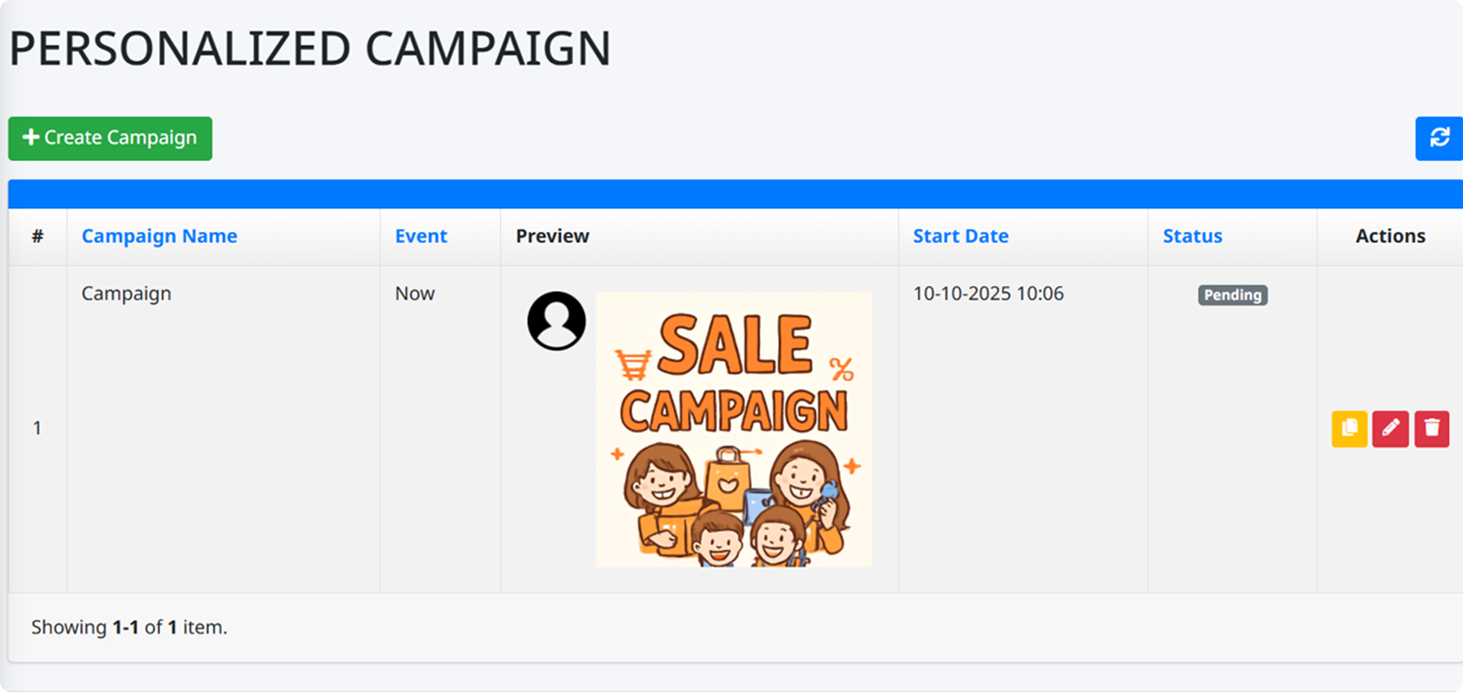Image resolution: width=1463 pixels, height=692 pixels.
Task: Edit the campaign using the pencil icon
Action: pos(1390,429)
